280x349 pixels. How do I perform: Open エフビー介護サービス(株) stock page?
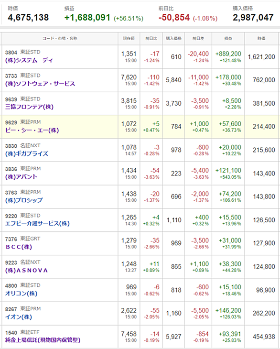(37, 223)
